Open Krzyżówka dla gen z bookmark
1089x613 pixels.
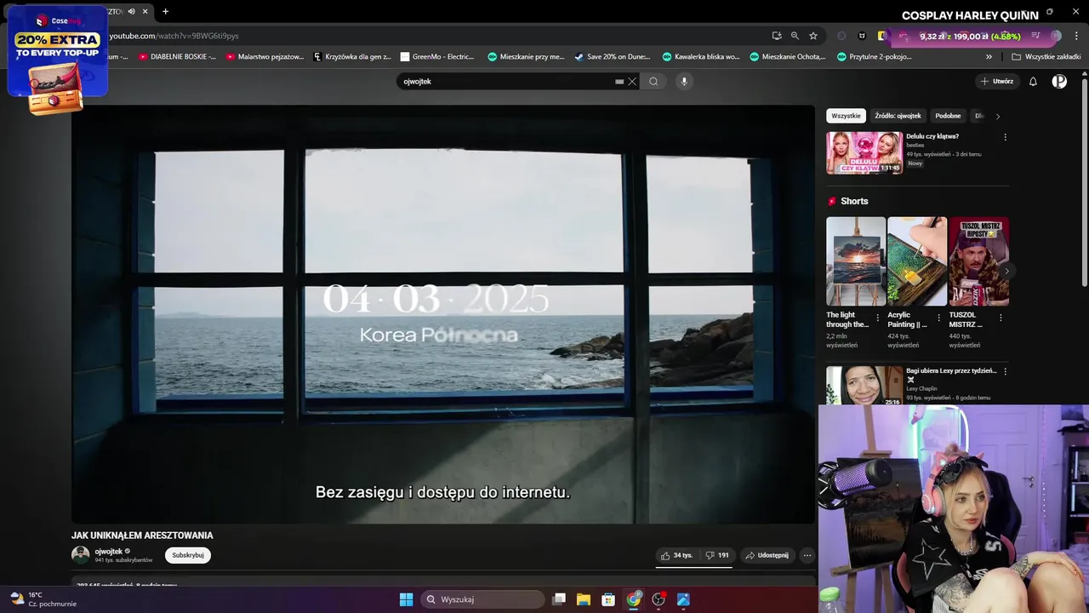(352, 57)
